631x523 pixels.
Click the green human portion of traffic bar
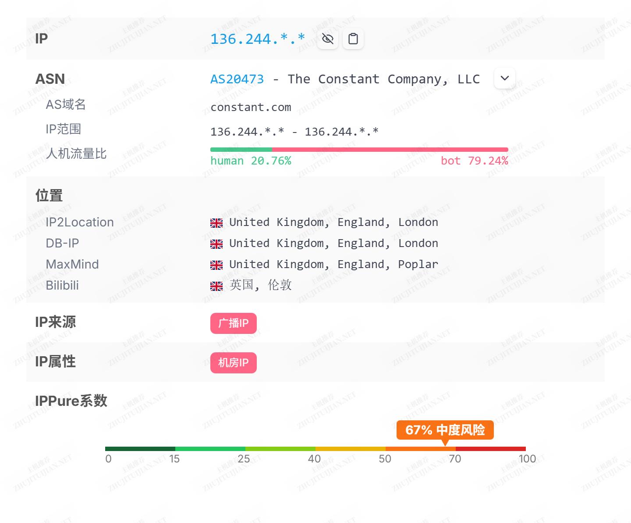click(241, 150)
